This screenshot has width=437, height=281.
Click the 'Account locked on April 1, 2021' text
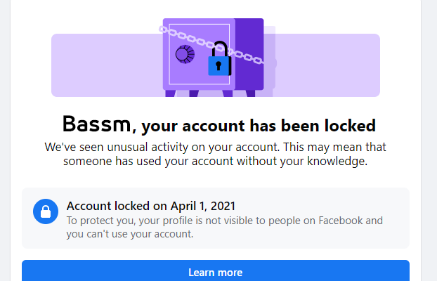[151, 206]
